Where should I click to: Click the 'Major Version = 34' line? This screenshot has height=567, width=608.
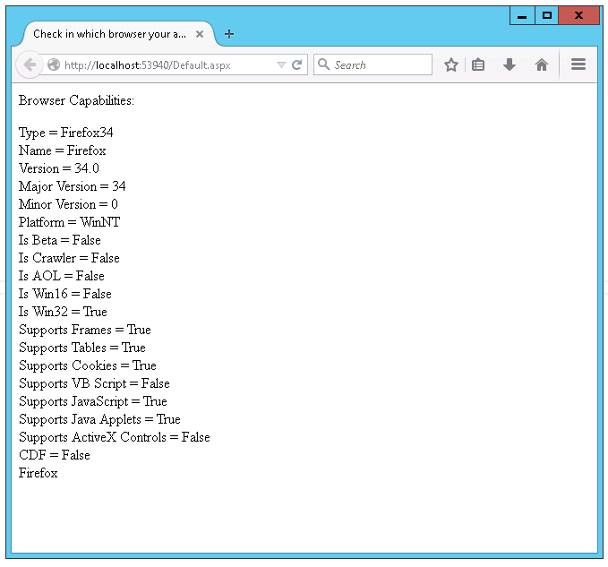point(73,186)
